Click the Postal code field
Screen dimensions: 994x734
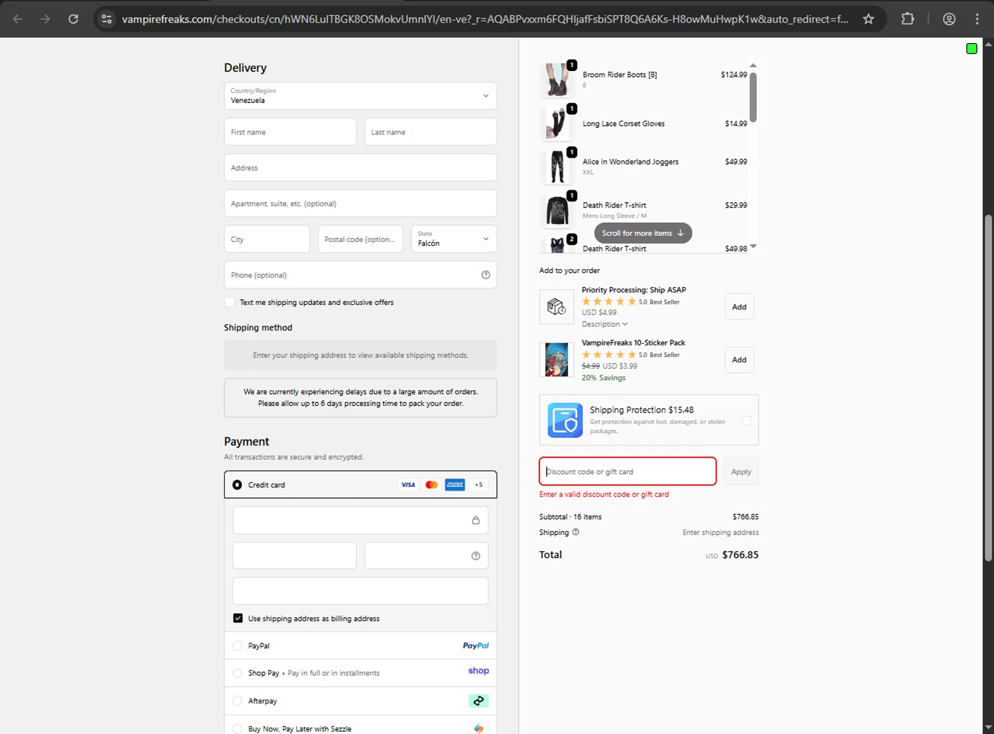(360, 239)
